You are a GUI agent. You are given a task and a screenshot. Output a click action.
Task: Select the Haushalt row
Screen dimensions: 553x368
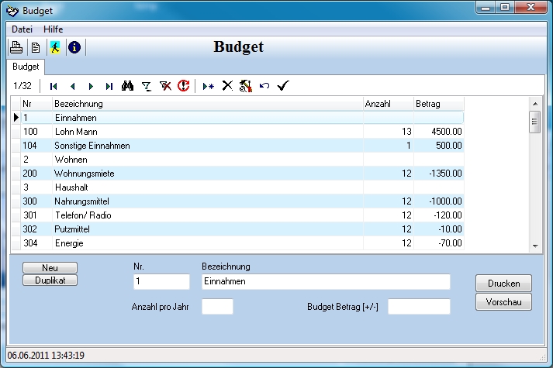242,187
